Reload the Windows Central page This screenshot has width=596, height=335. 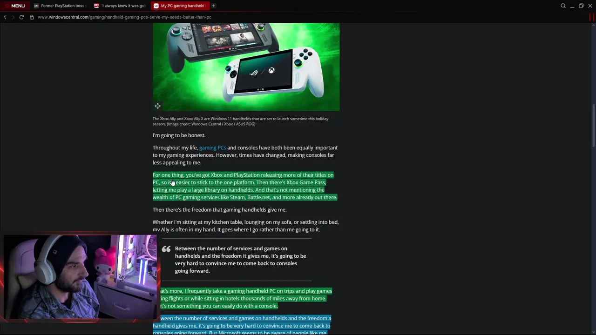[21, 17]
